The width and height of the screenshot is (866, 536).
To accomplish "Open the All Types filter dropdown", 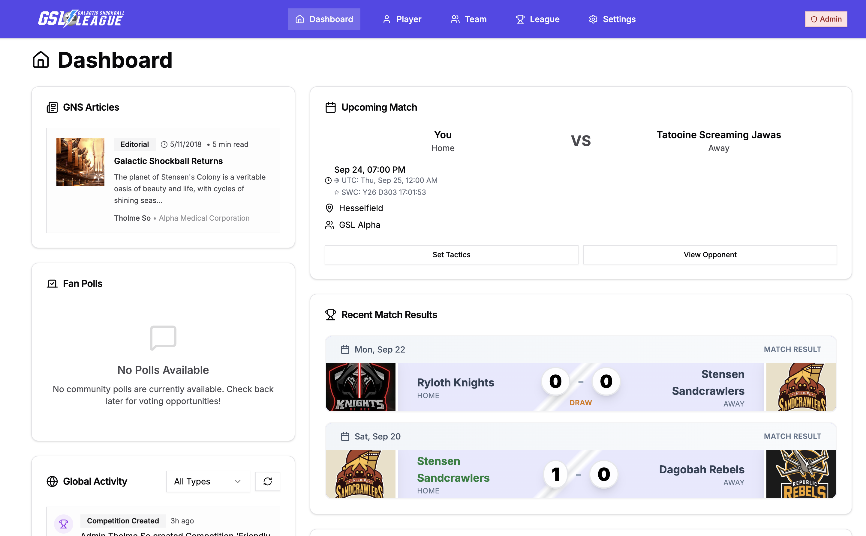I will click(208, 481).
